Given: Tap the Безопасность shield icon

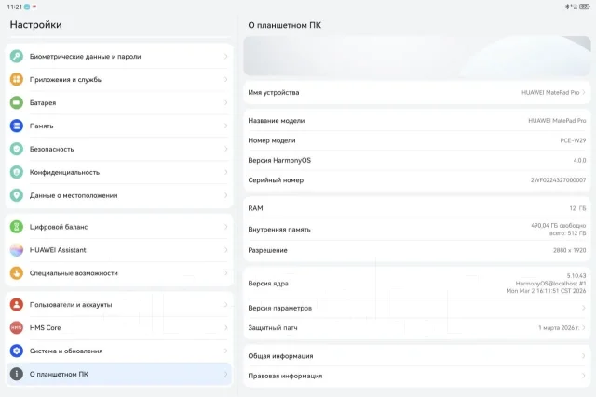Looking at the screenshot, I should pyautogui.click(x=17, y=149).
